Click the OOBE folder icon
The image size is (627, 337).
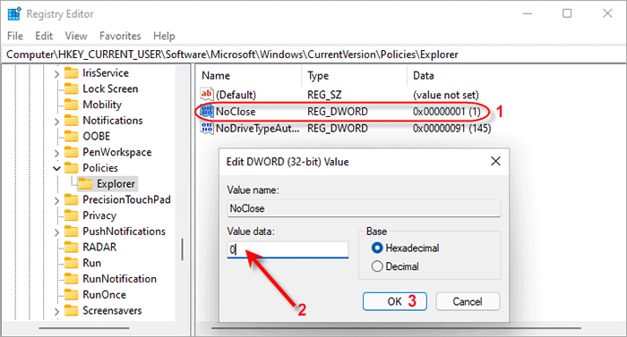[71, 136]
